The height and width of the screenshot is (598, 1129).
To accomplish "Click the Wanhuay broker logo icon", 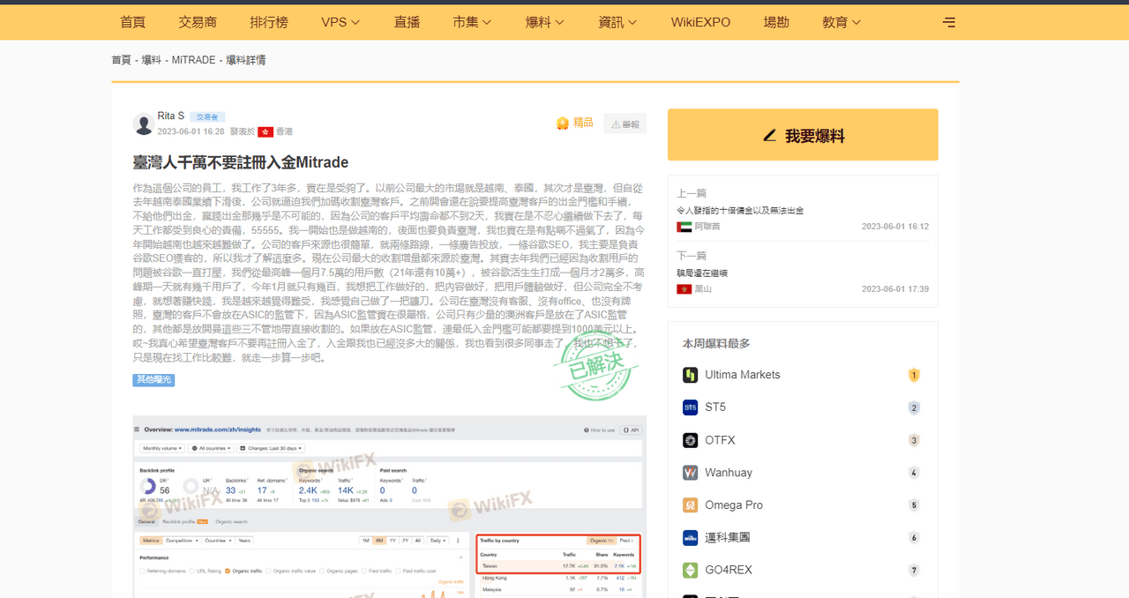I will (691, 473).
